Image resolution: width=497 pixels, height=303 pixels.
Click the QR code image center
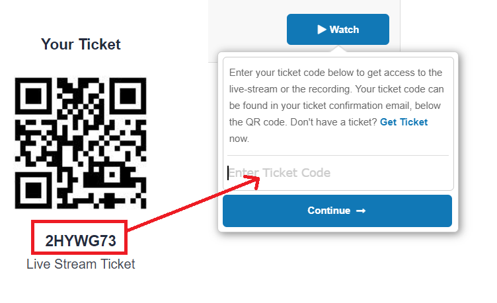[x=81, y=143]
